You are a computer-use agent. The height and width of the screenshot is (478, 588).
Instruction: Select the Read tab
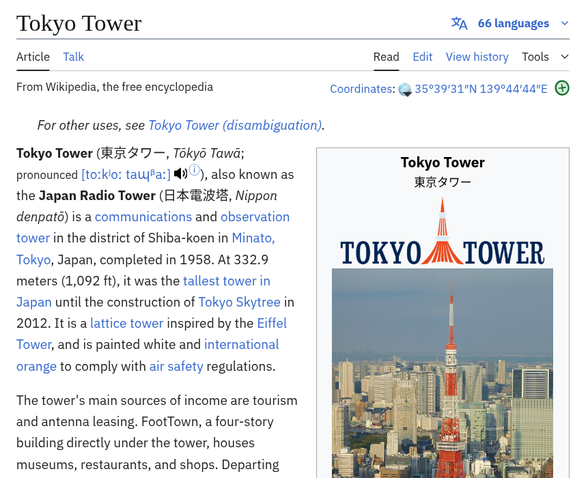tap(386, 57)
